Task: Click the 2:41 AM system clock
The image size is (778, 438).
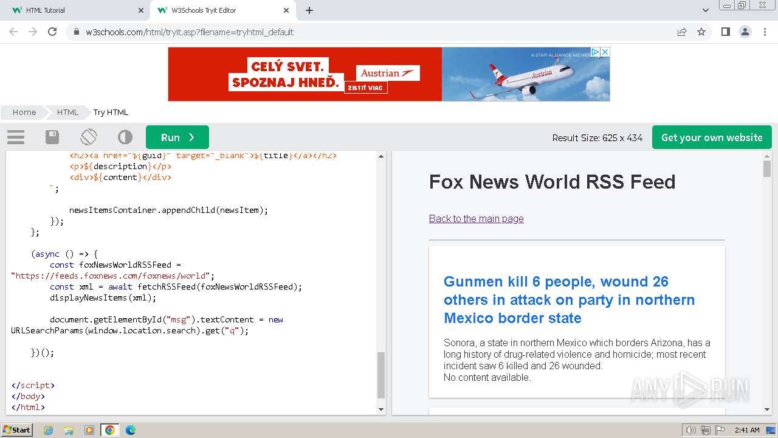Action: 747,430
